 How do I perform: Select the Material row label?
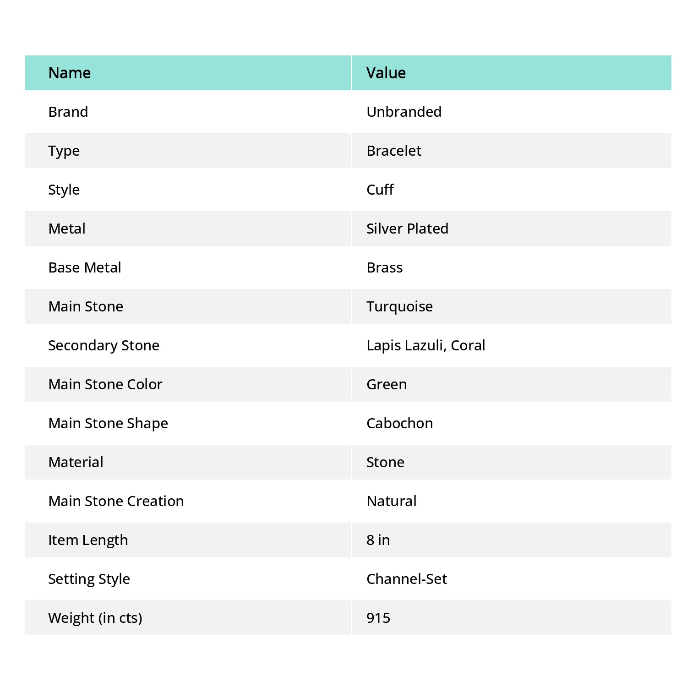pyautogui.click(x=76, y=462)
